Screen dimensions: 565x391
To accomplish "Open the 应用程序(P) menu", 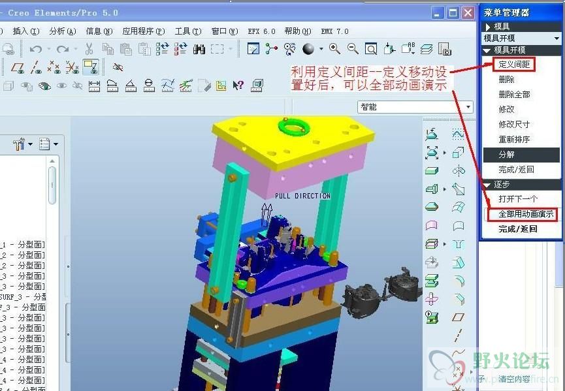I will (x=144, y=31).
